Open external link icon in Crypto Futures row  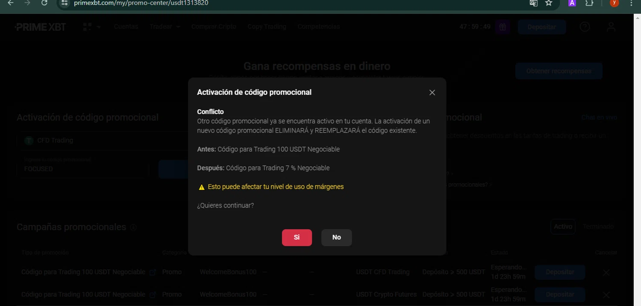pos(153,294)
